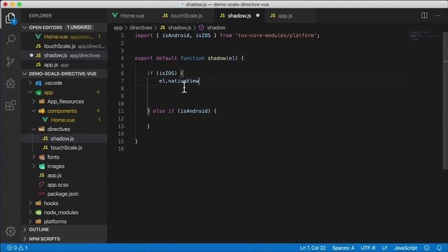Viewport: 448px width, 252px height.
Task: Open app.js file in app folder
Action: [64, 176]
